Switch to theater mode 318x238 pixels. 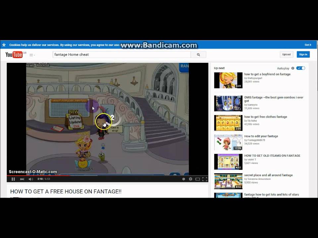pyautogui.click(x=197, y=179)
